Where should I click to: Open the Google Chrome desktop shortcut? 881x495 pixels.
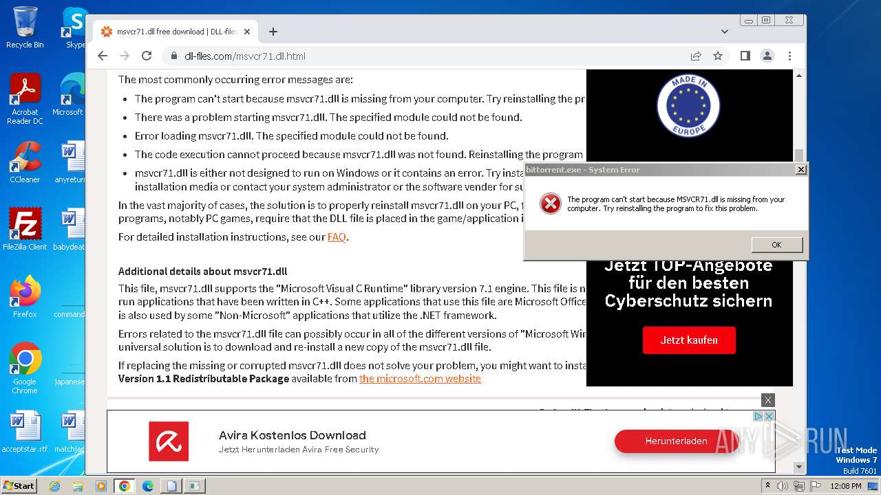click(25, 368)
